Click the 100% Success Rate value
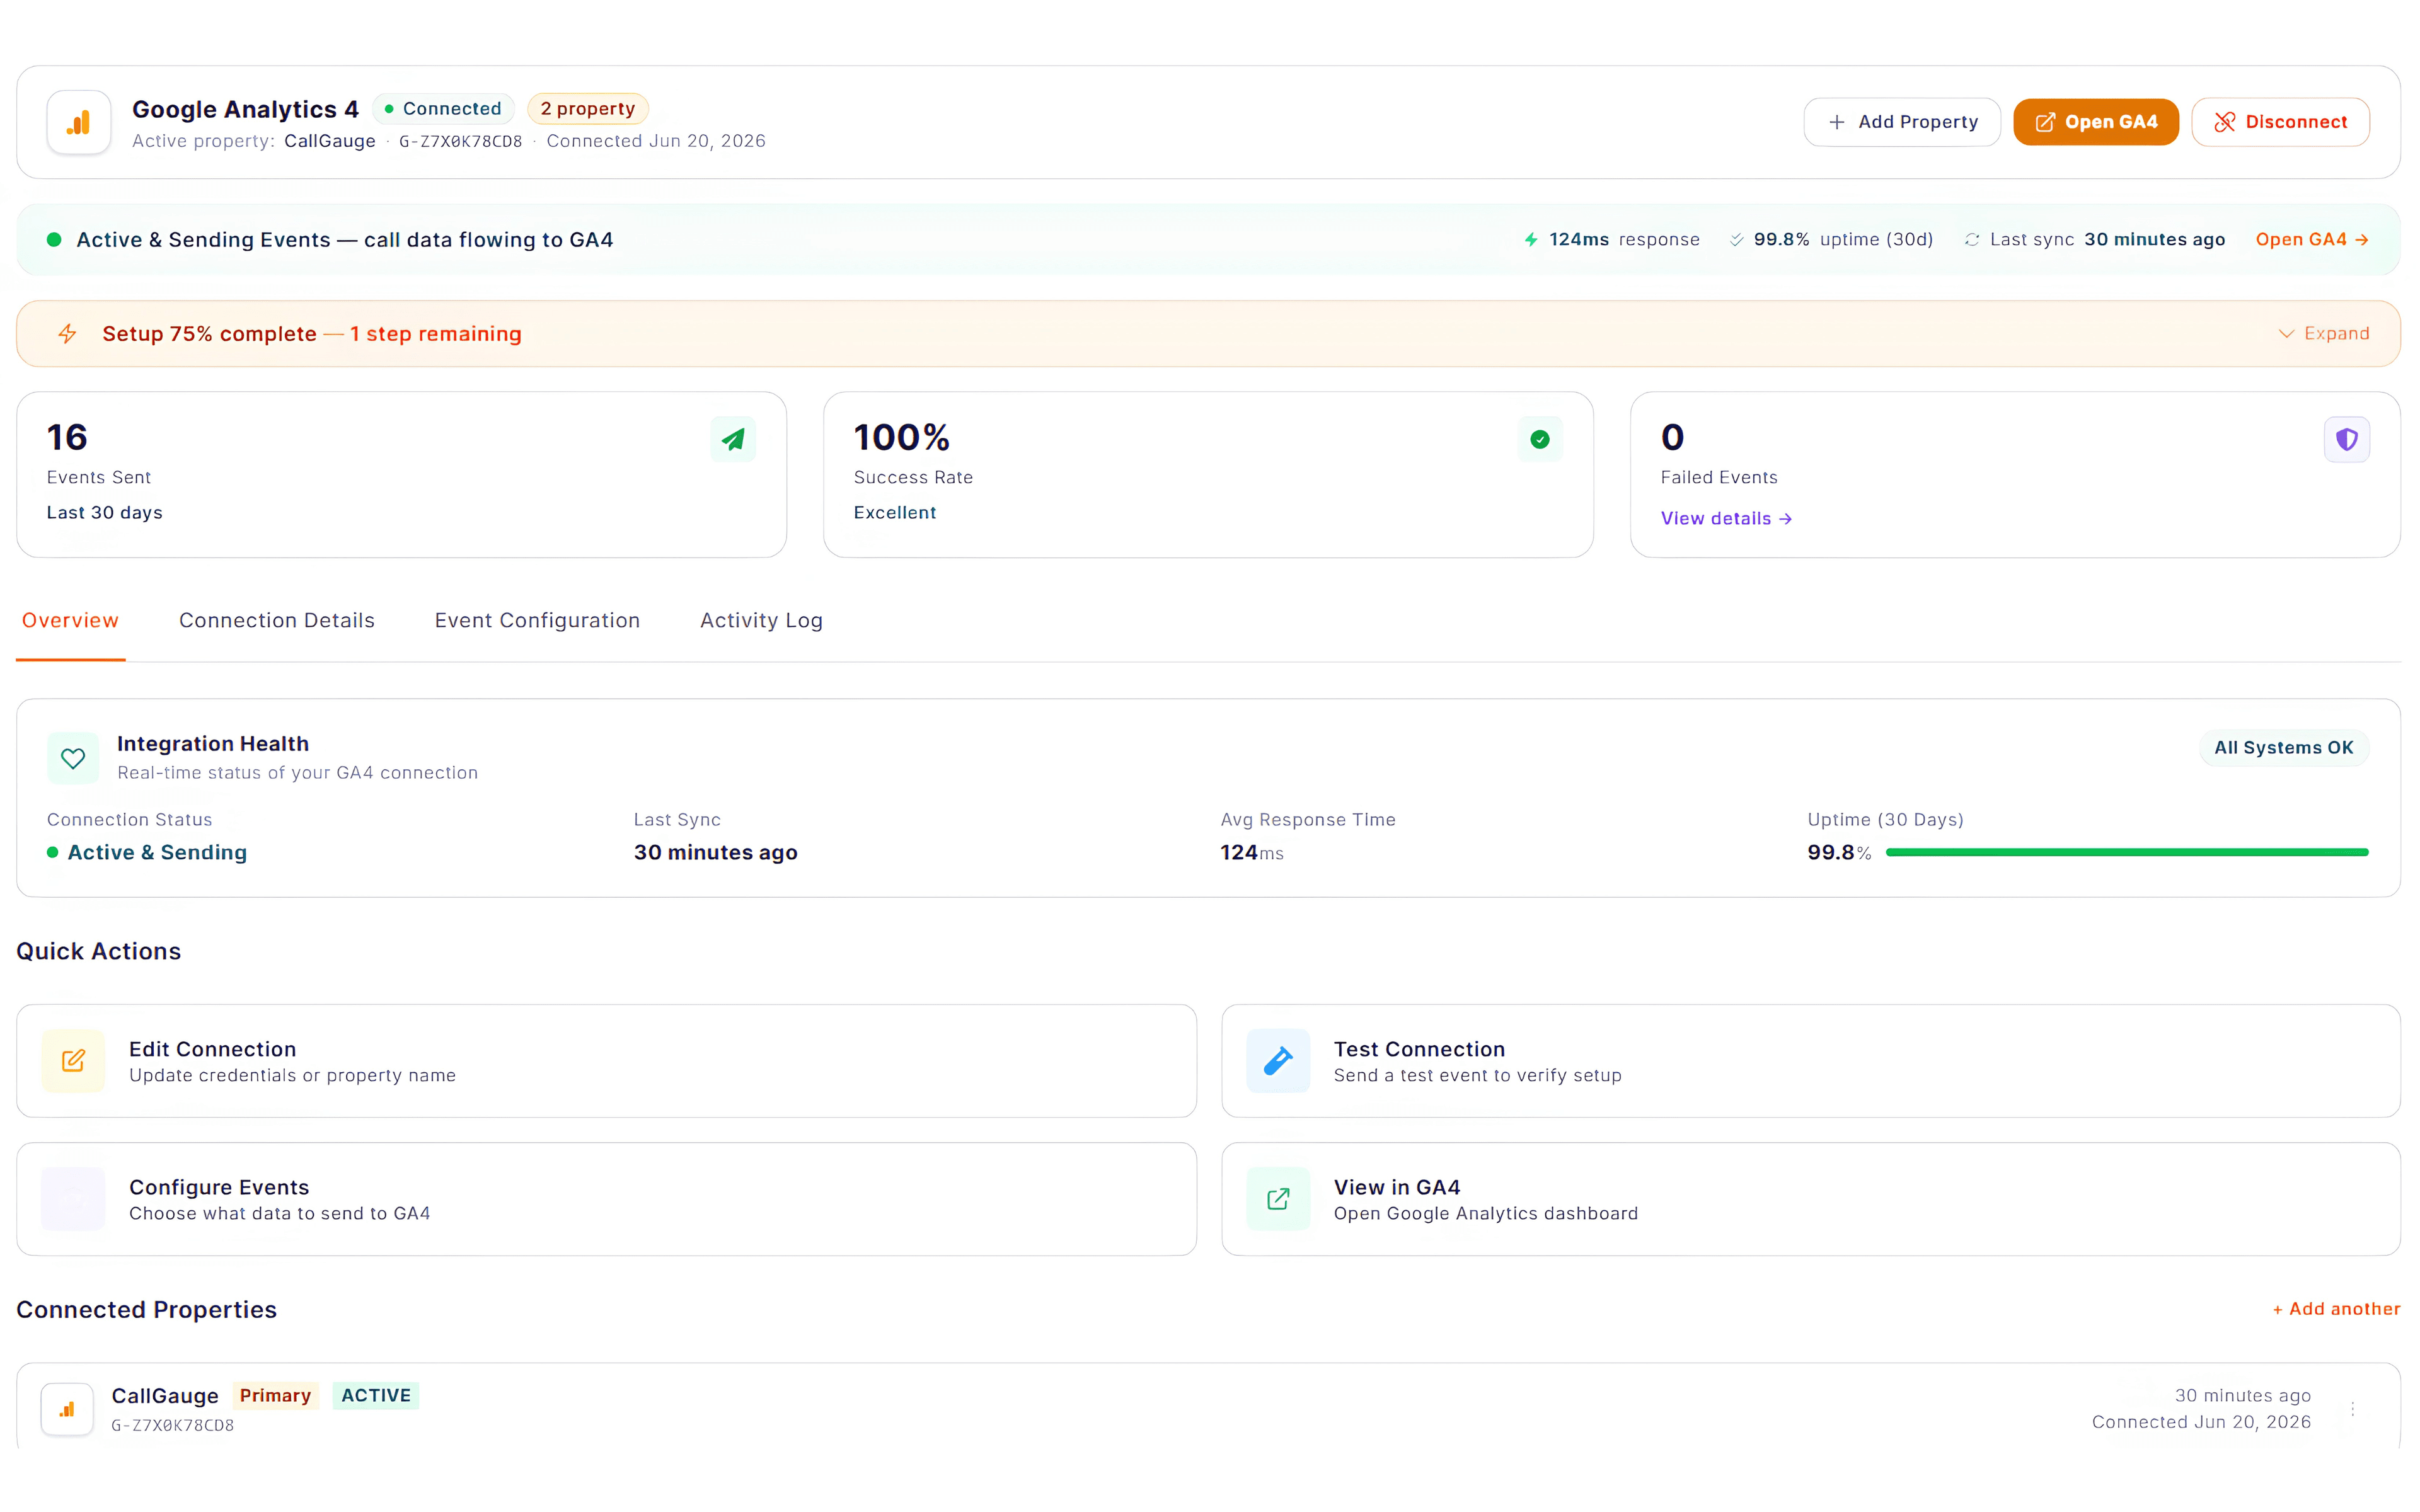 (901, 438)
